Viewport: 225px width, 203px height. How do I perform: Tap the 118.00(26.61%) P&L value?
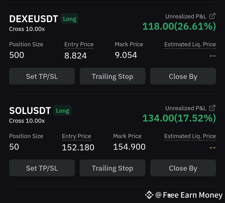click(179, 26)
